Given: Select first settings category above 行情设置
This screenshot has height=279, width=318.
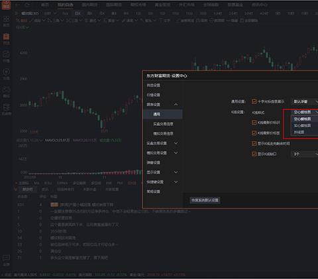Looking at the screenshot, I should 153,85.
